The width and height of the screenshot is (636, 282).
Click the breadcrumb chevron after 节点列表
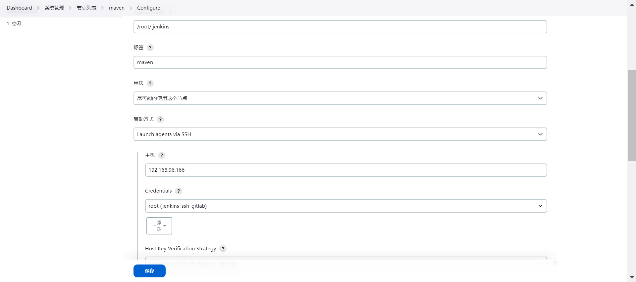coord(102,8)
